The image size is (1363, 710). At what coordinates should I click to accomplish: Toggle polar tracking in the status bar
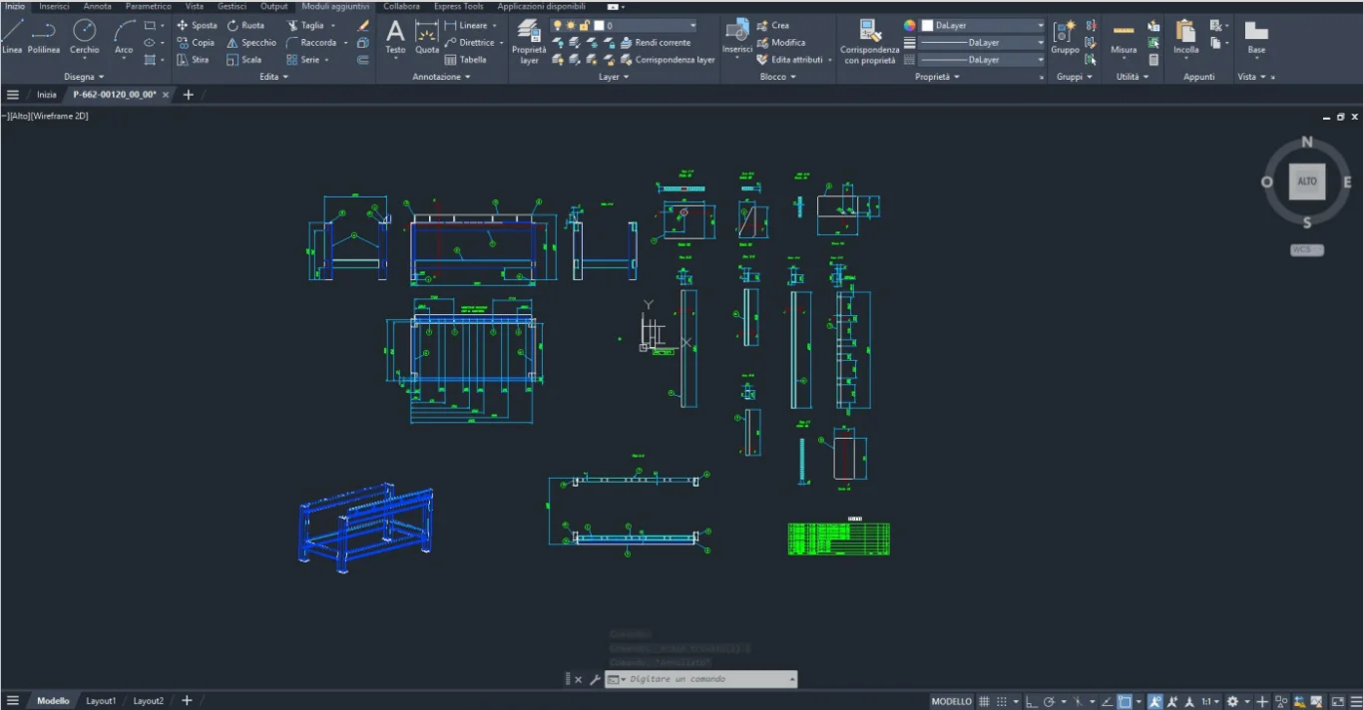click(1049, 701)
